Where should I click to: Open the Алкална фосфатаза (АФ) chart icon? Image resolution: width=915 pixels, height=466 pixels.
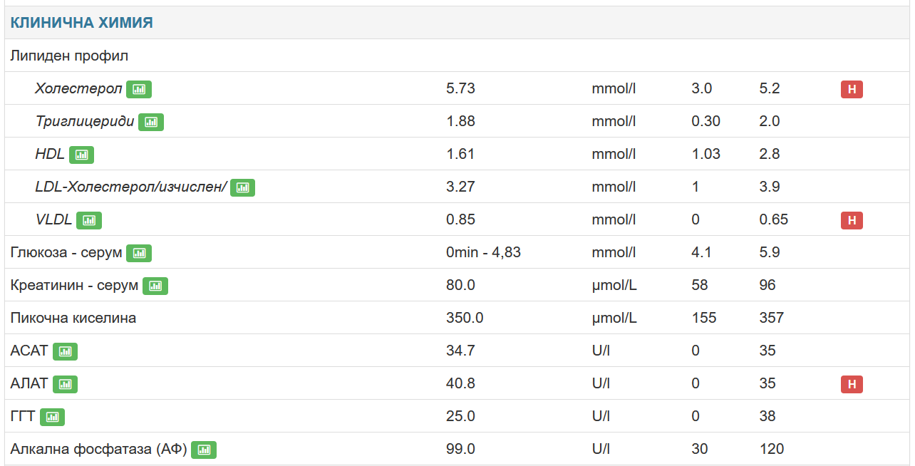tap(204, 450)
